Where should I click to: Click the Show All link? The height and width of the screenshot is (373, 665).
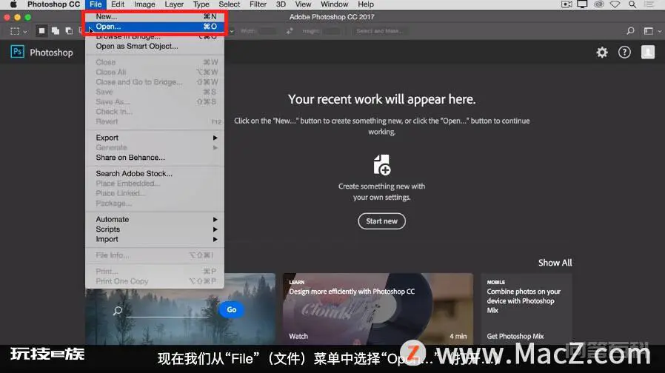555,263
